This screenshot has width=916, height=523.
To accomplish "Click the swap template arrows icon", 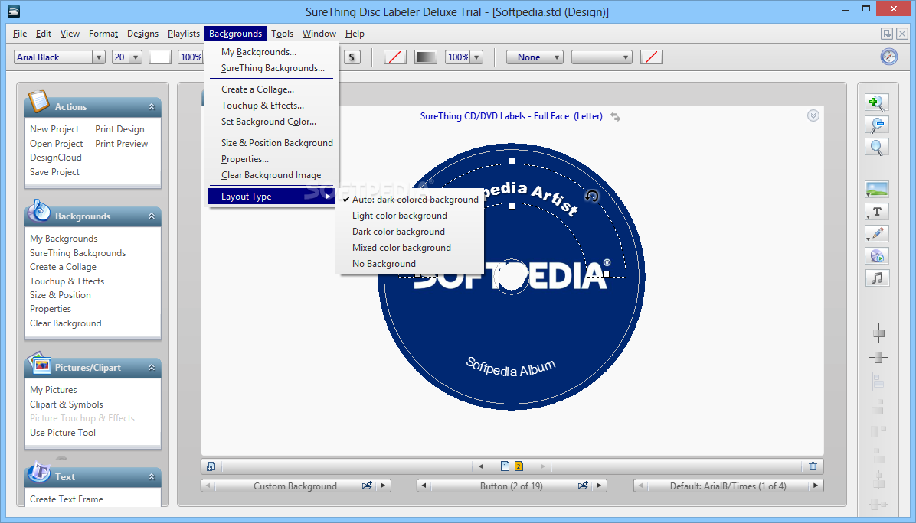I will coord(615,117).
